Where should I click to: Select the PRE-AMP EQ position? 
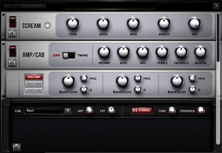[x=34, y=77]
